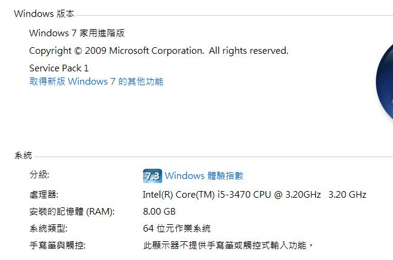Click the 分級 rating label

coord(39,175)
